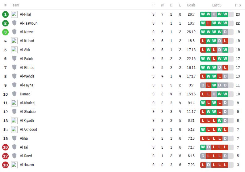This screenshot has width=245, height=172.
Task: Click the red rank 16 badge
Action: coord(5,147)
